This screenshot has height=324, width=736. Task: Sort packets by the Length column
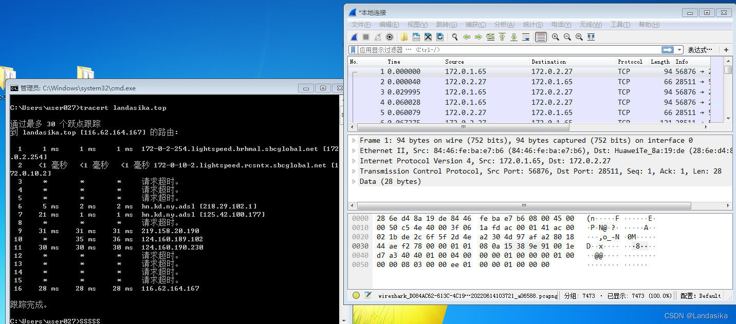pos(660,62)
